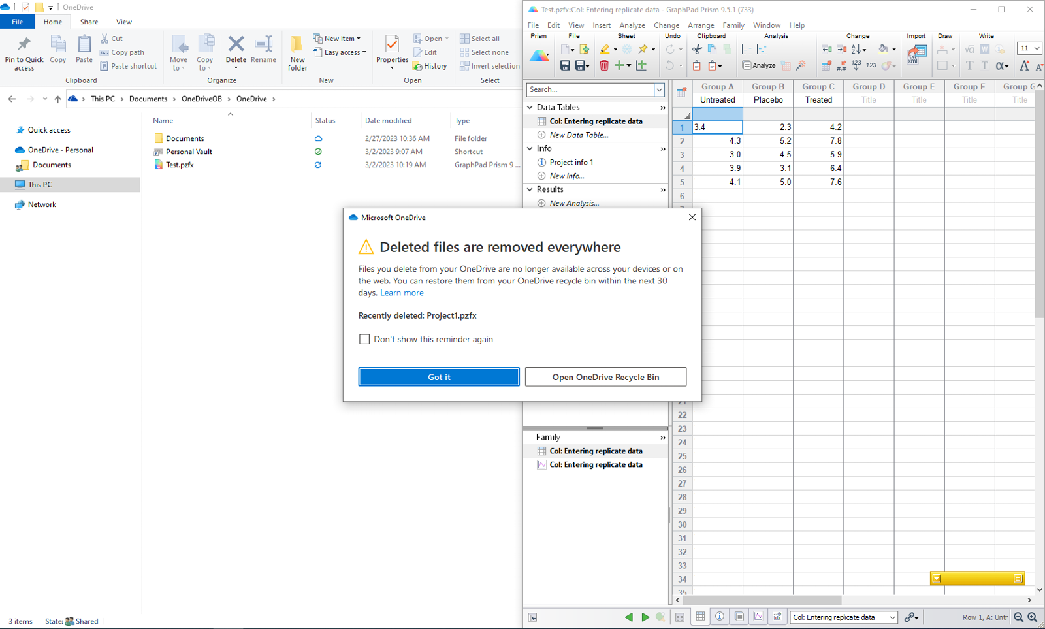Viewport: 1045px width, 629px height.
Task: Click the layout tab icon at bottom
Action: pyautogui.click(x=777, y=617)
